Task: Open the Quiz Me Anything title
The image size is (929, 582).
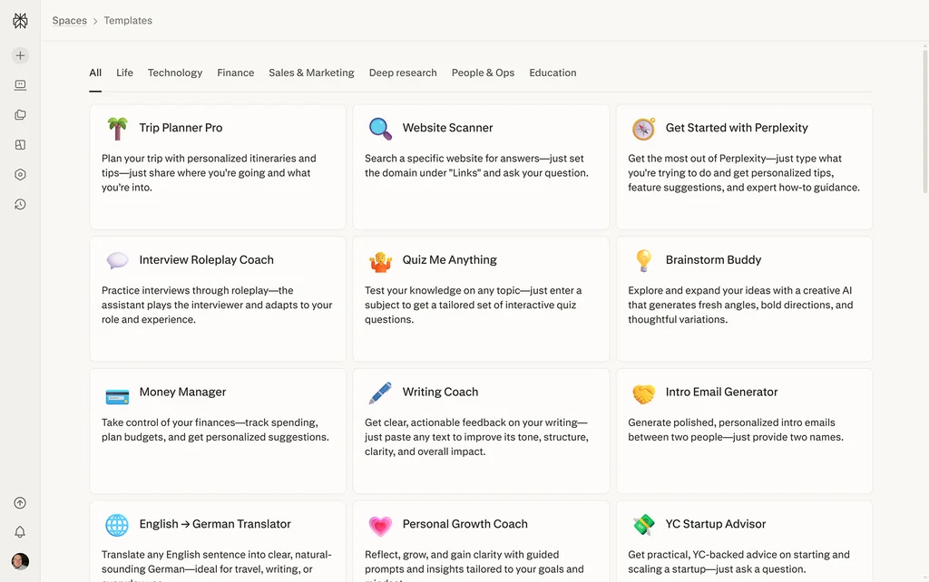Action: click(x=449, y=260)
